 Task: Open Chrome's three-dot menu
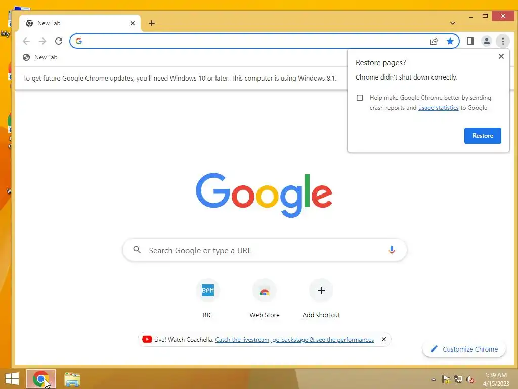503,41
